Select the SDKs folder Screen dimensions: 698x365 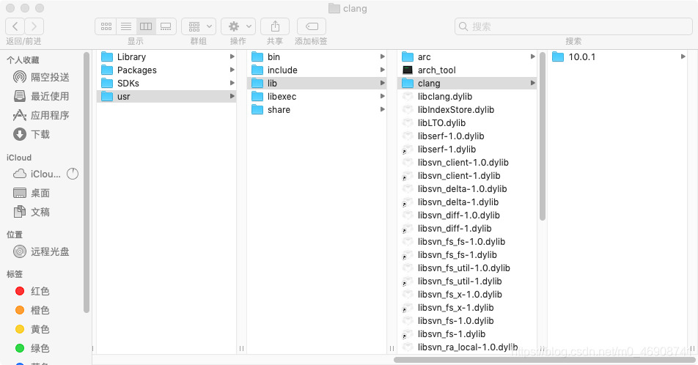coord(166,84)
